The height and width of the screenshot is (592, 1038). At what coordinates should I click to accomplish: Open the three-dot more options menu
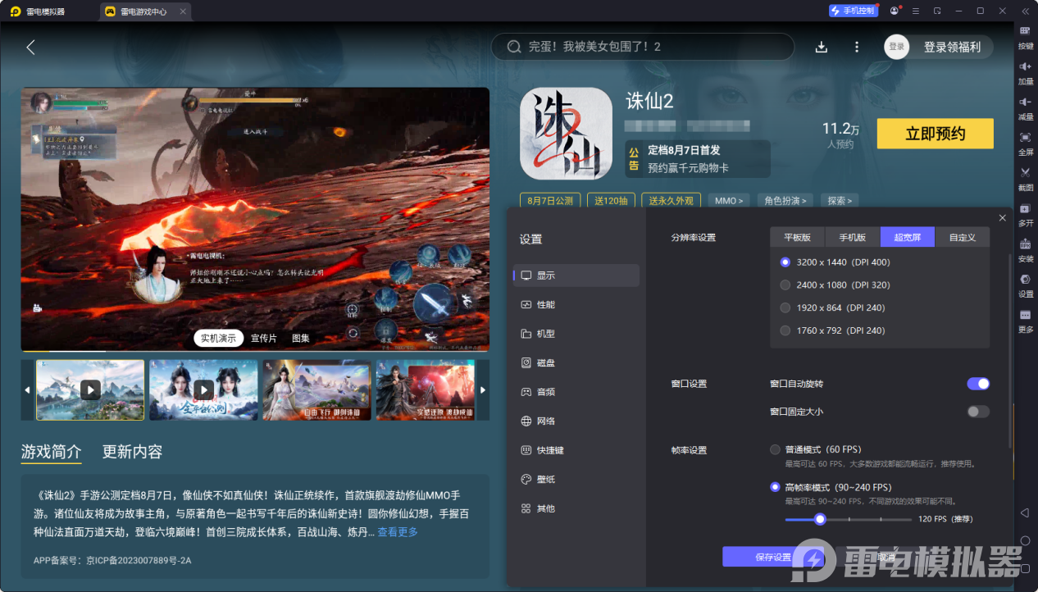pos(857,47)
